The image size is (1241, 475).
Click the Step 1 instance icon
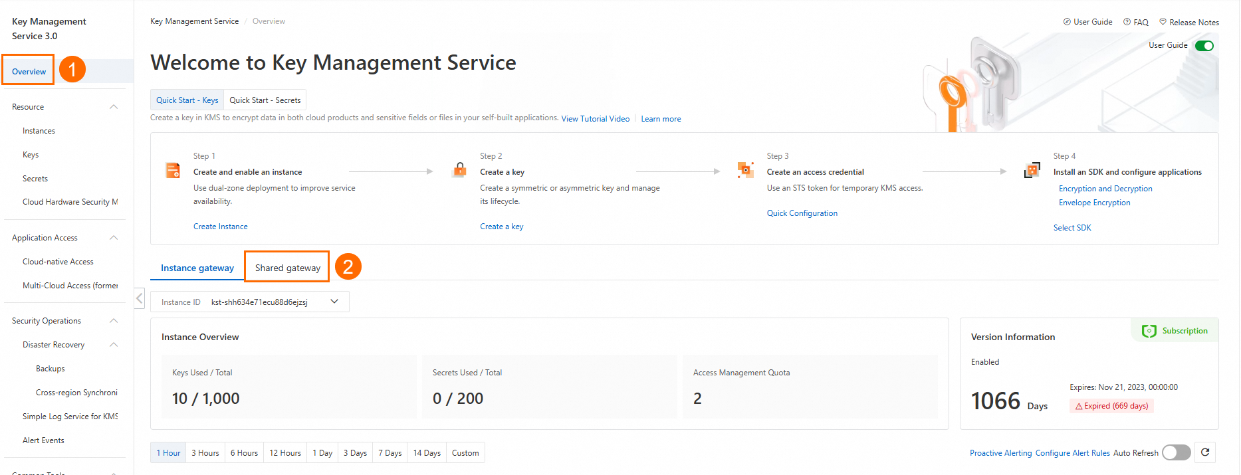[173, 171]
